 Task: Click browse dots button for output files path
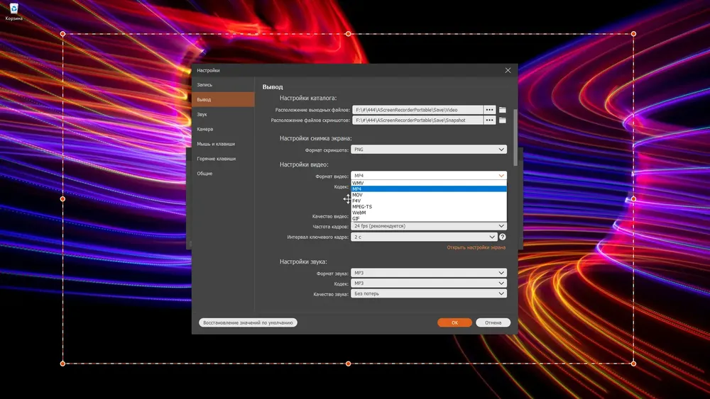click(x=489, y=110)
